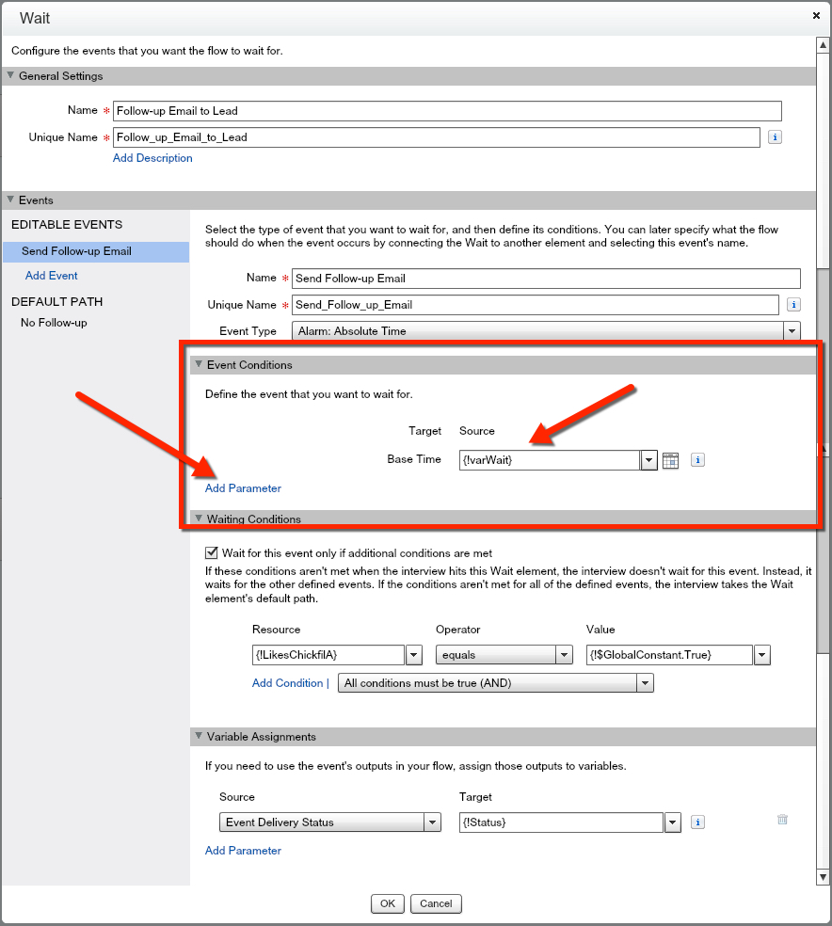Click the calendar icon beside Base Time
Viewport: 832px width, 926px height.
point(670,460)
